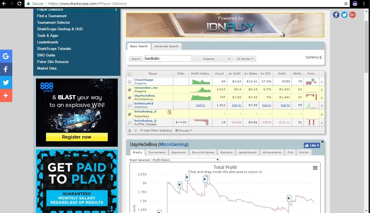This screenshot has width=370, height=213.
Task: Share via Google on the left share bar
Action: [6, 56]
